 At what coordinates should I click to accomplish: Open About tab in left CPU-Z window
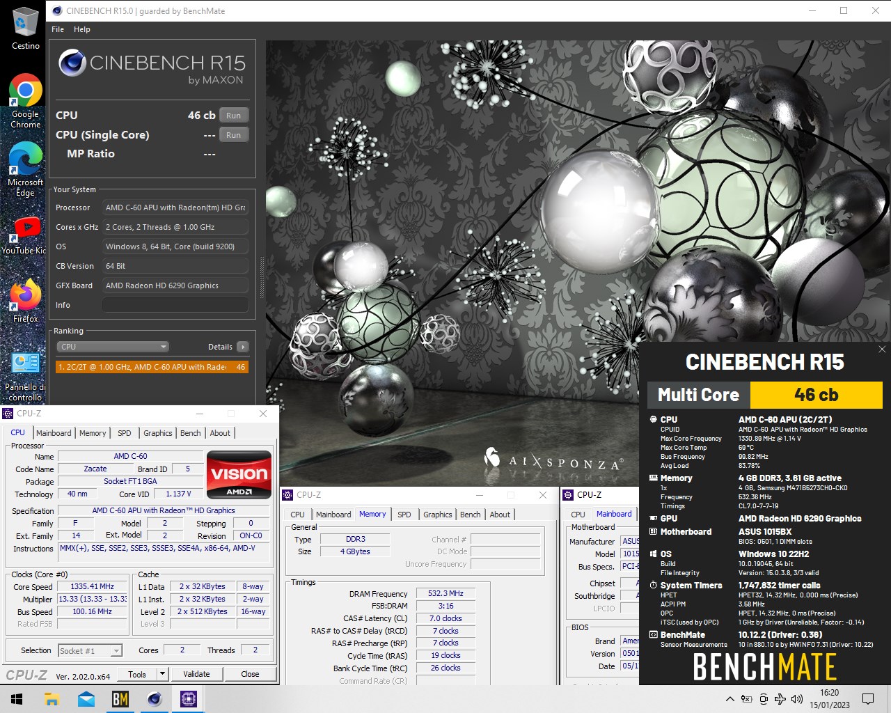click(x=220, y=433)
